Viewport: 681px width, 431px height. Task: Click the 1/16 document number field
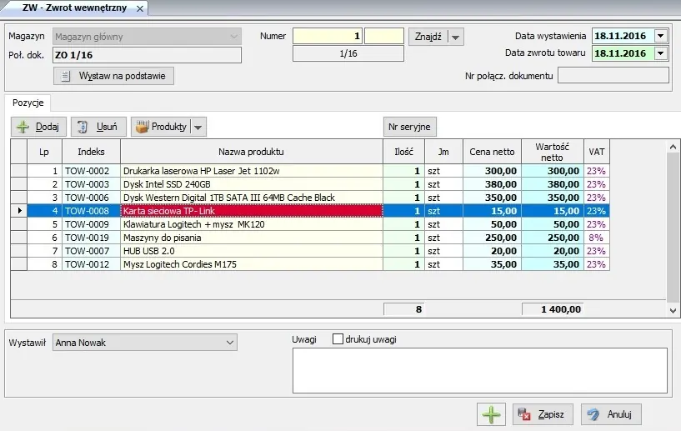[348, 53]
